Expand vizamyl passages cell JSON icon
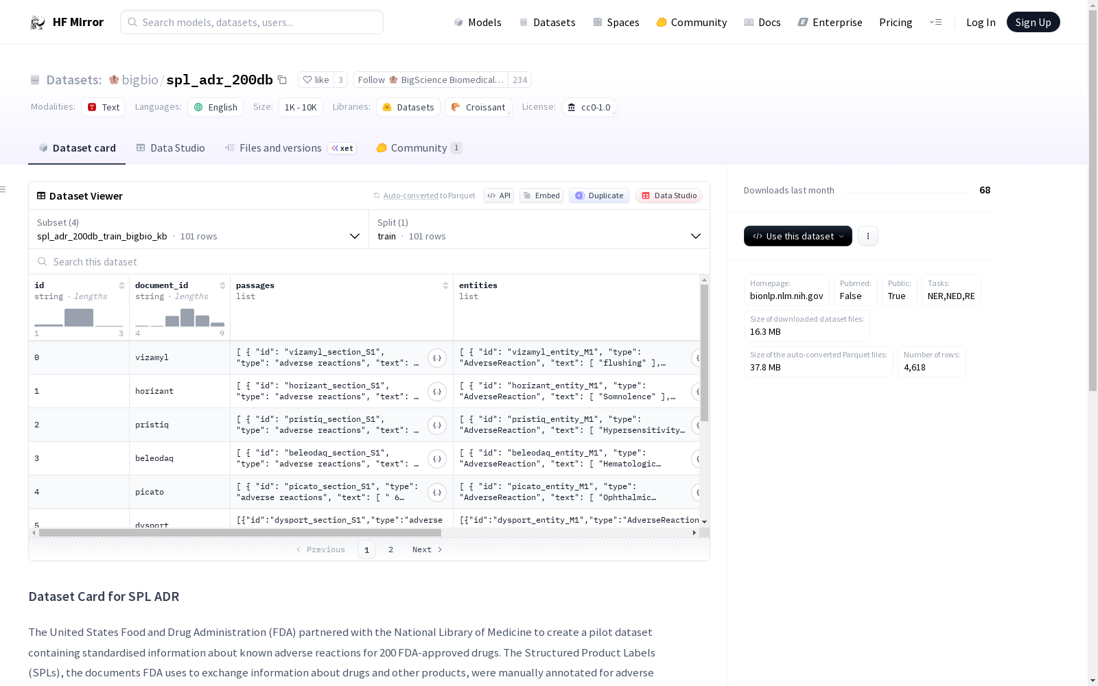Viewport: 1098px width, 686px height. pyautogui.click(x=437, y=358)
